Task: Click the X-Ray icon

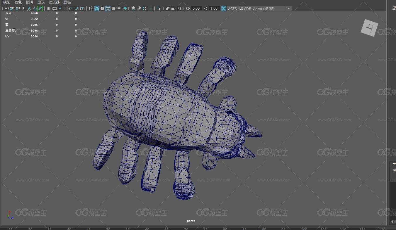Action: [x=168, y=8]
